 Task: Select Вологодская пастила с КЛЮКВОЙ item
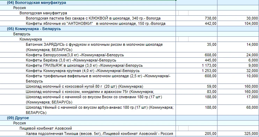pos(93,19)
